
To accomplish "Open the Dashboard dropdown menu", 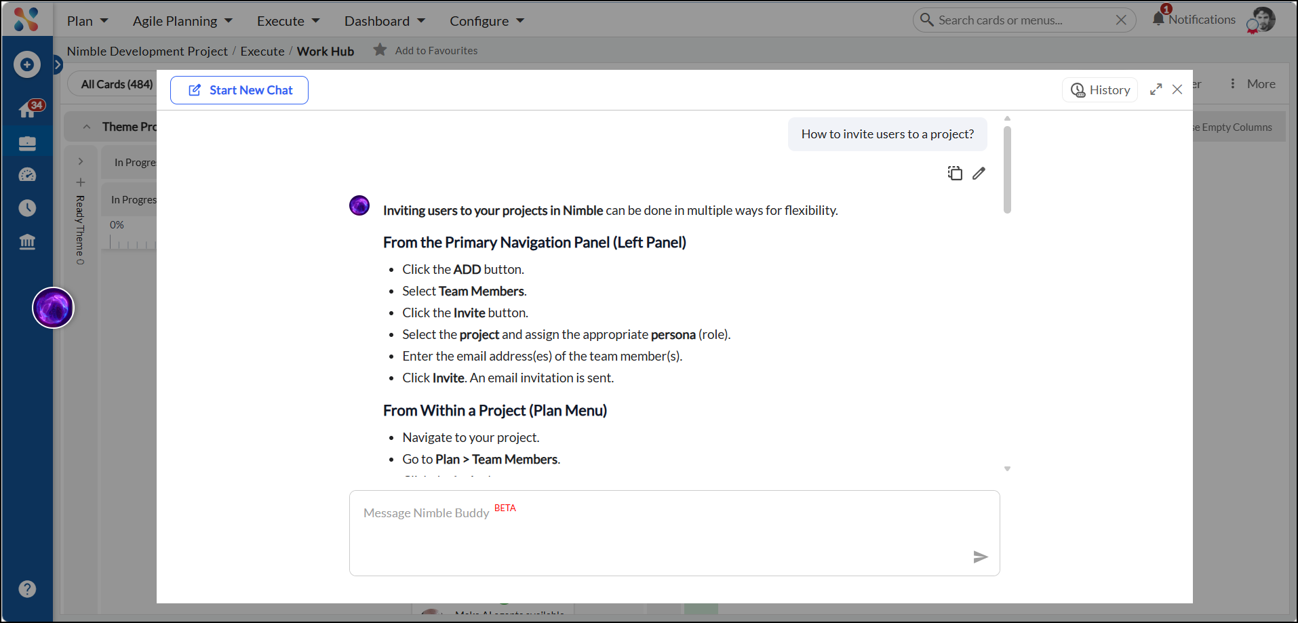I will click(385, 21).
